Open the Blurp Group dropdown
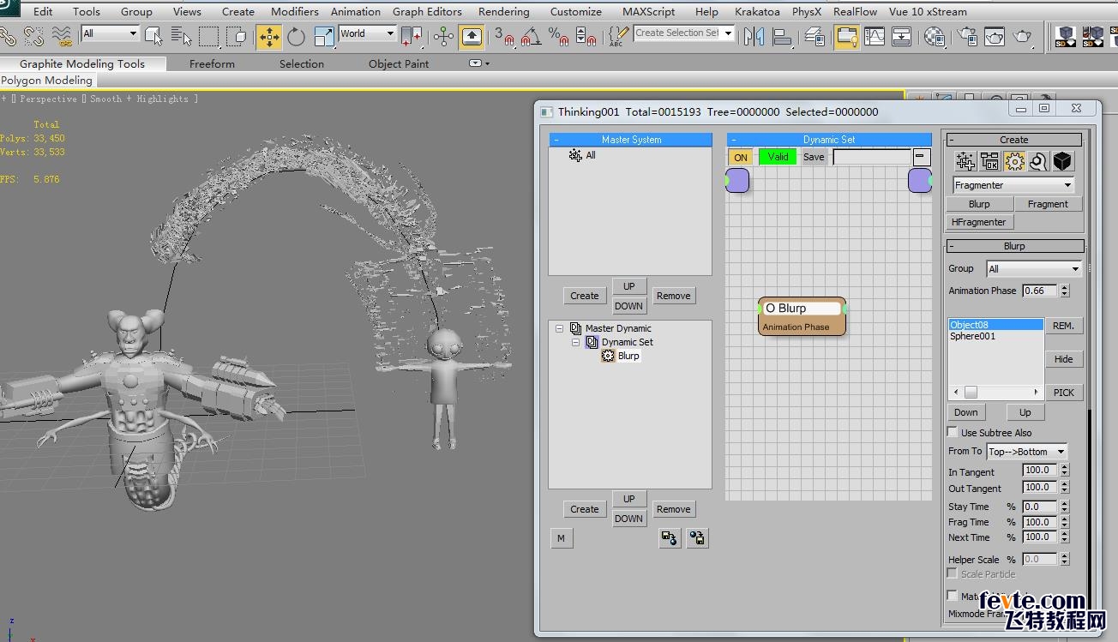Viewport: 1118px width, 642px height. click(1034, 269)
